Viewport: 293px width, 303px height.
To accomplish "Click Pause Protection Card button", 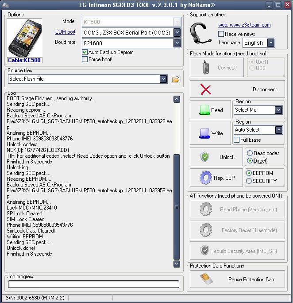I will pyautogui.click(x=237, y=279).
